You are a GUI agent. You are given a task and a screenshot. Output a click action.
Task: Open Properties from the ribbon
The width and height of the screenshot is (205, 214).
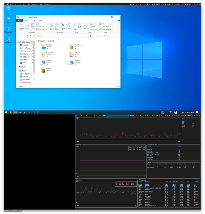click(86, 26)
